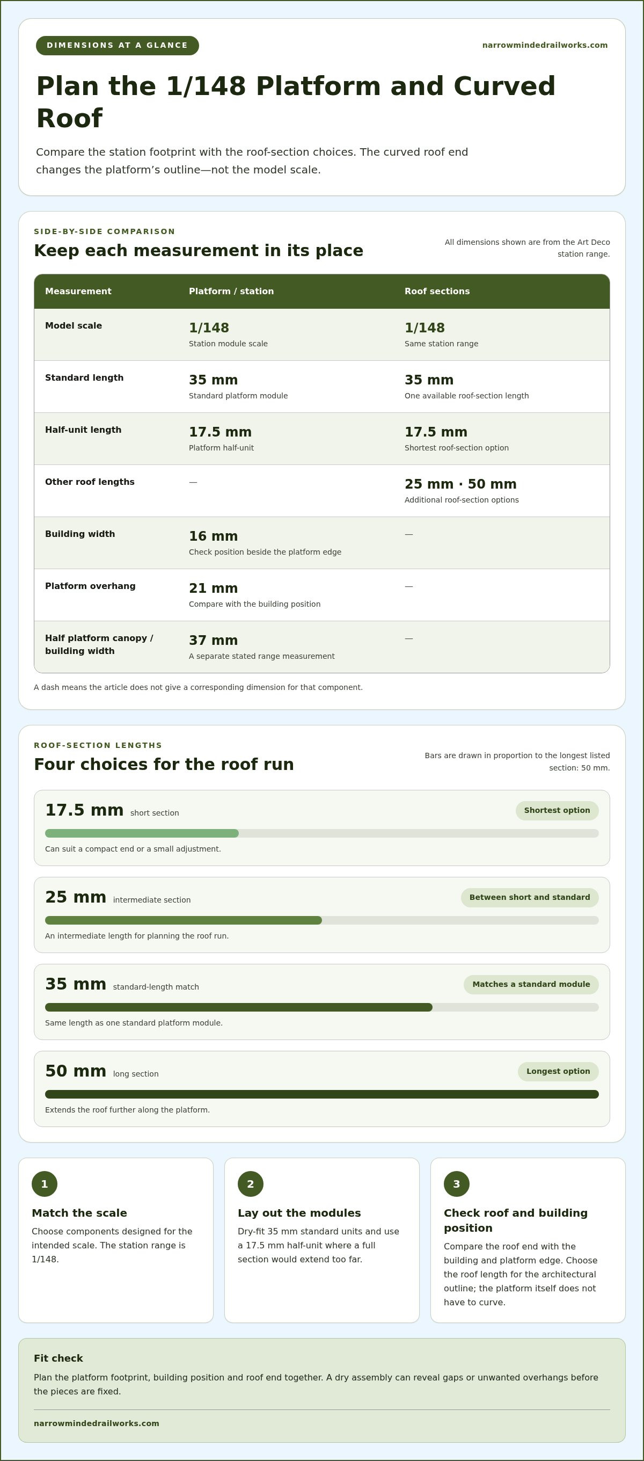Select the "Matches a standard module" badge
644x1461 pixels.
[x=531, y=984]
